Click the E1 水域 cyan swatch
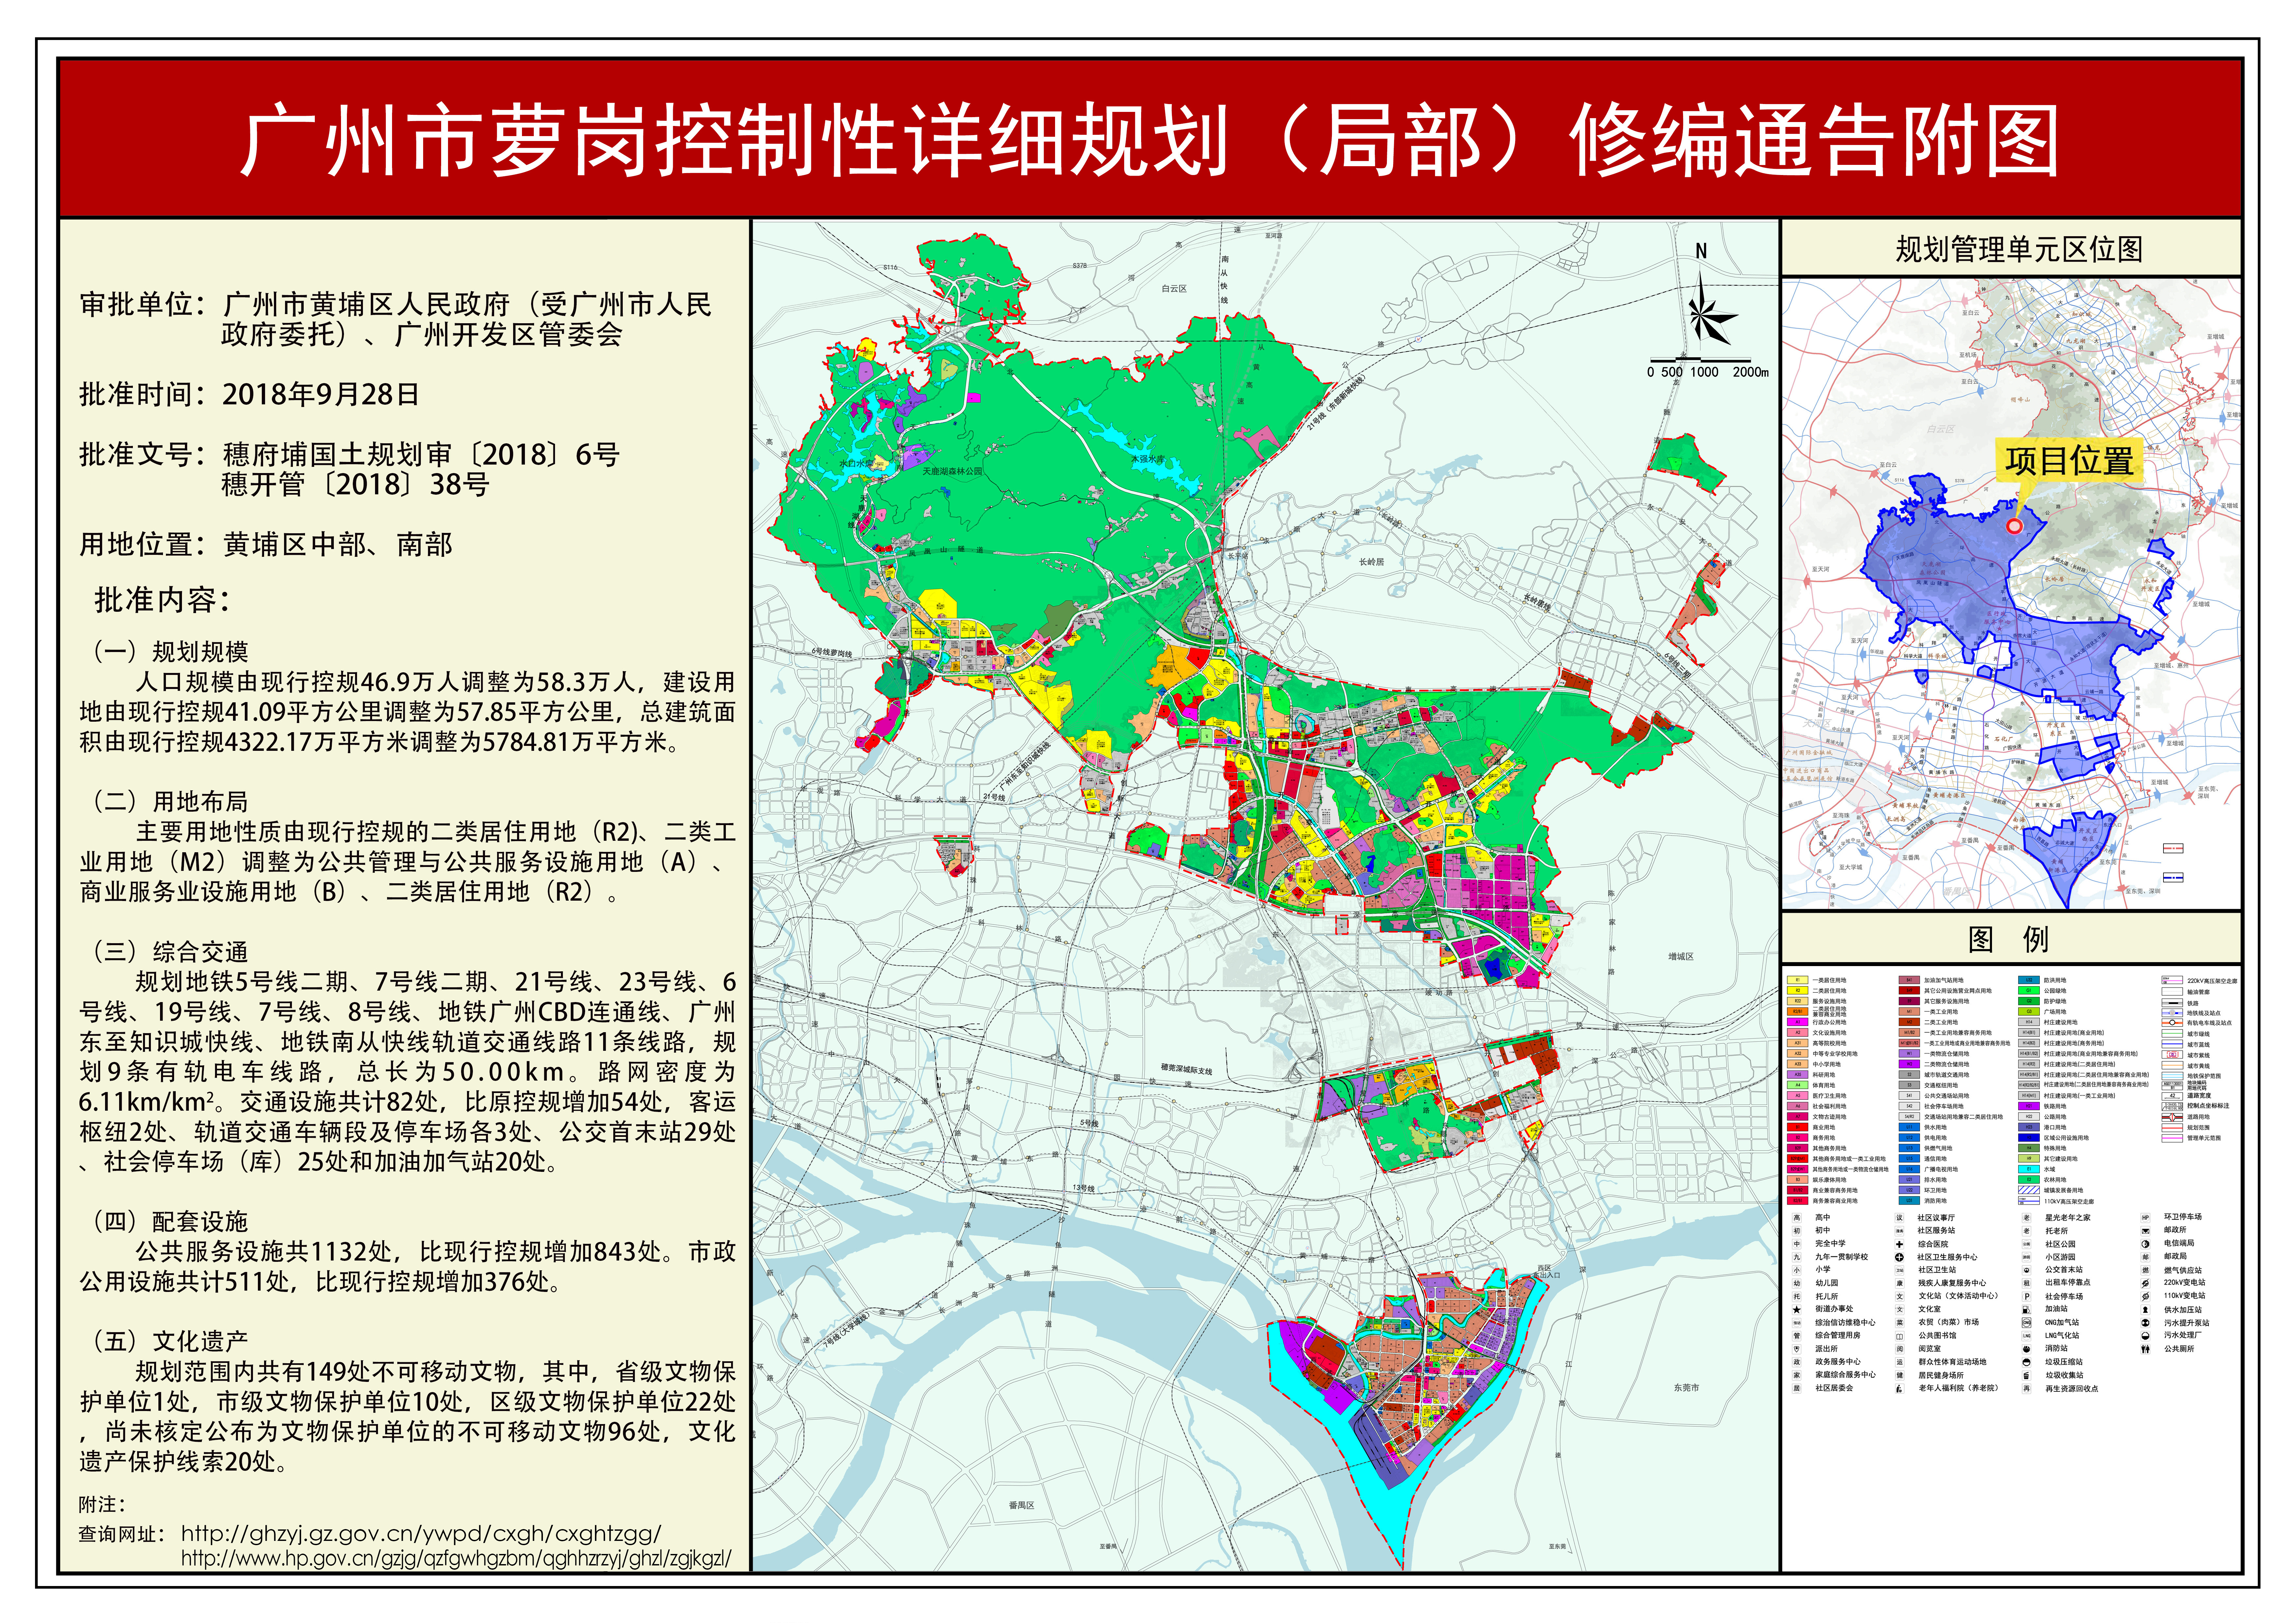 tap(2029, 1169)
